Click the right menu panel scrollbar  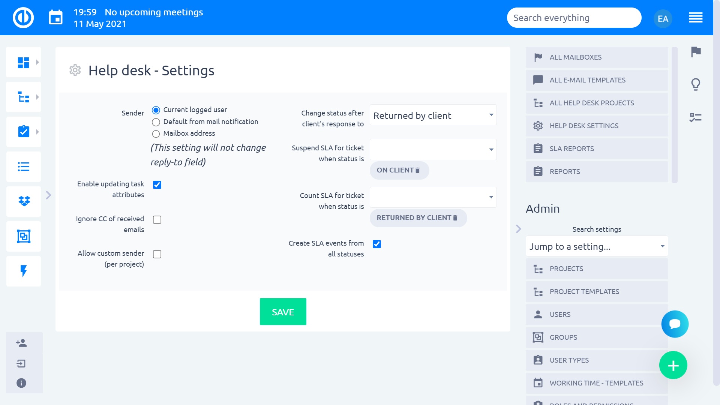coord(675,115)
